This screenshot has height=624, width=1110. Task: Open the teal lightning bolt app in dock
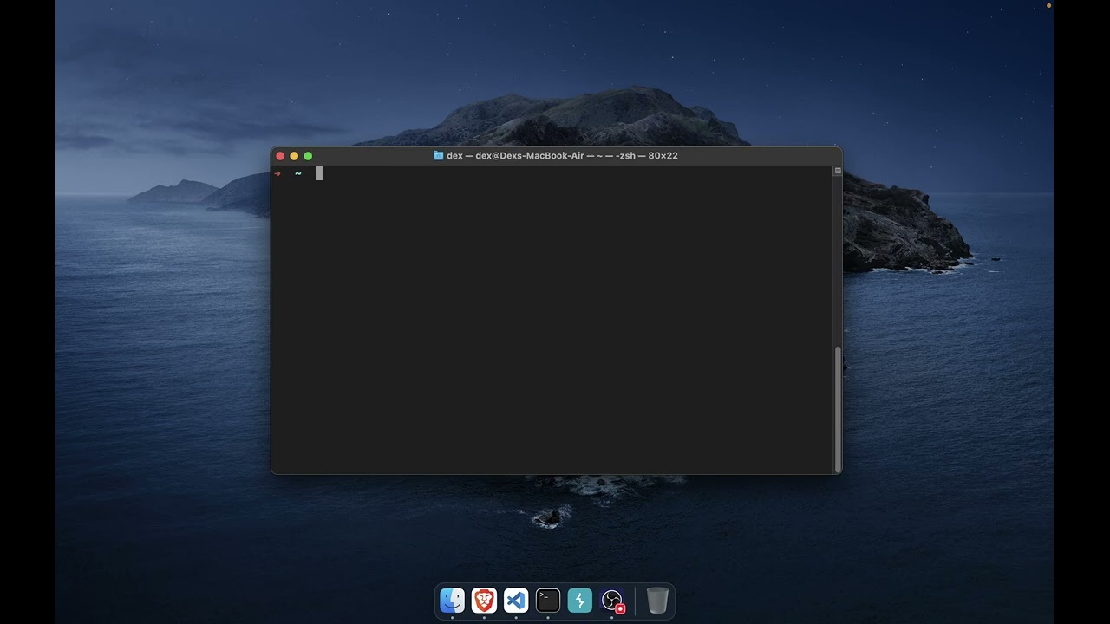click(580, 600)
